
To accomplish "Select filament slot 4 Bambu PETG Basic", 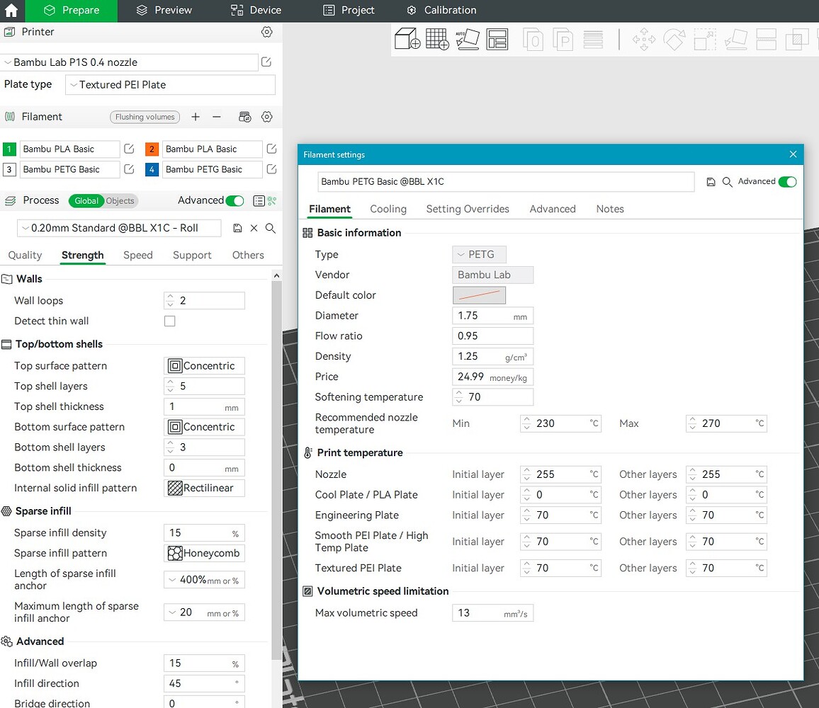I will [x=212, y=169].
